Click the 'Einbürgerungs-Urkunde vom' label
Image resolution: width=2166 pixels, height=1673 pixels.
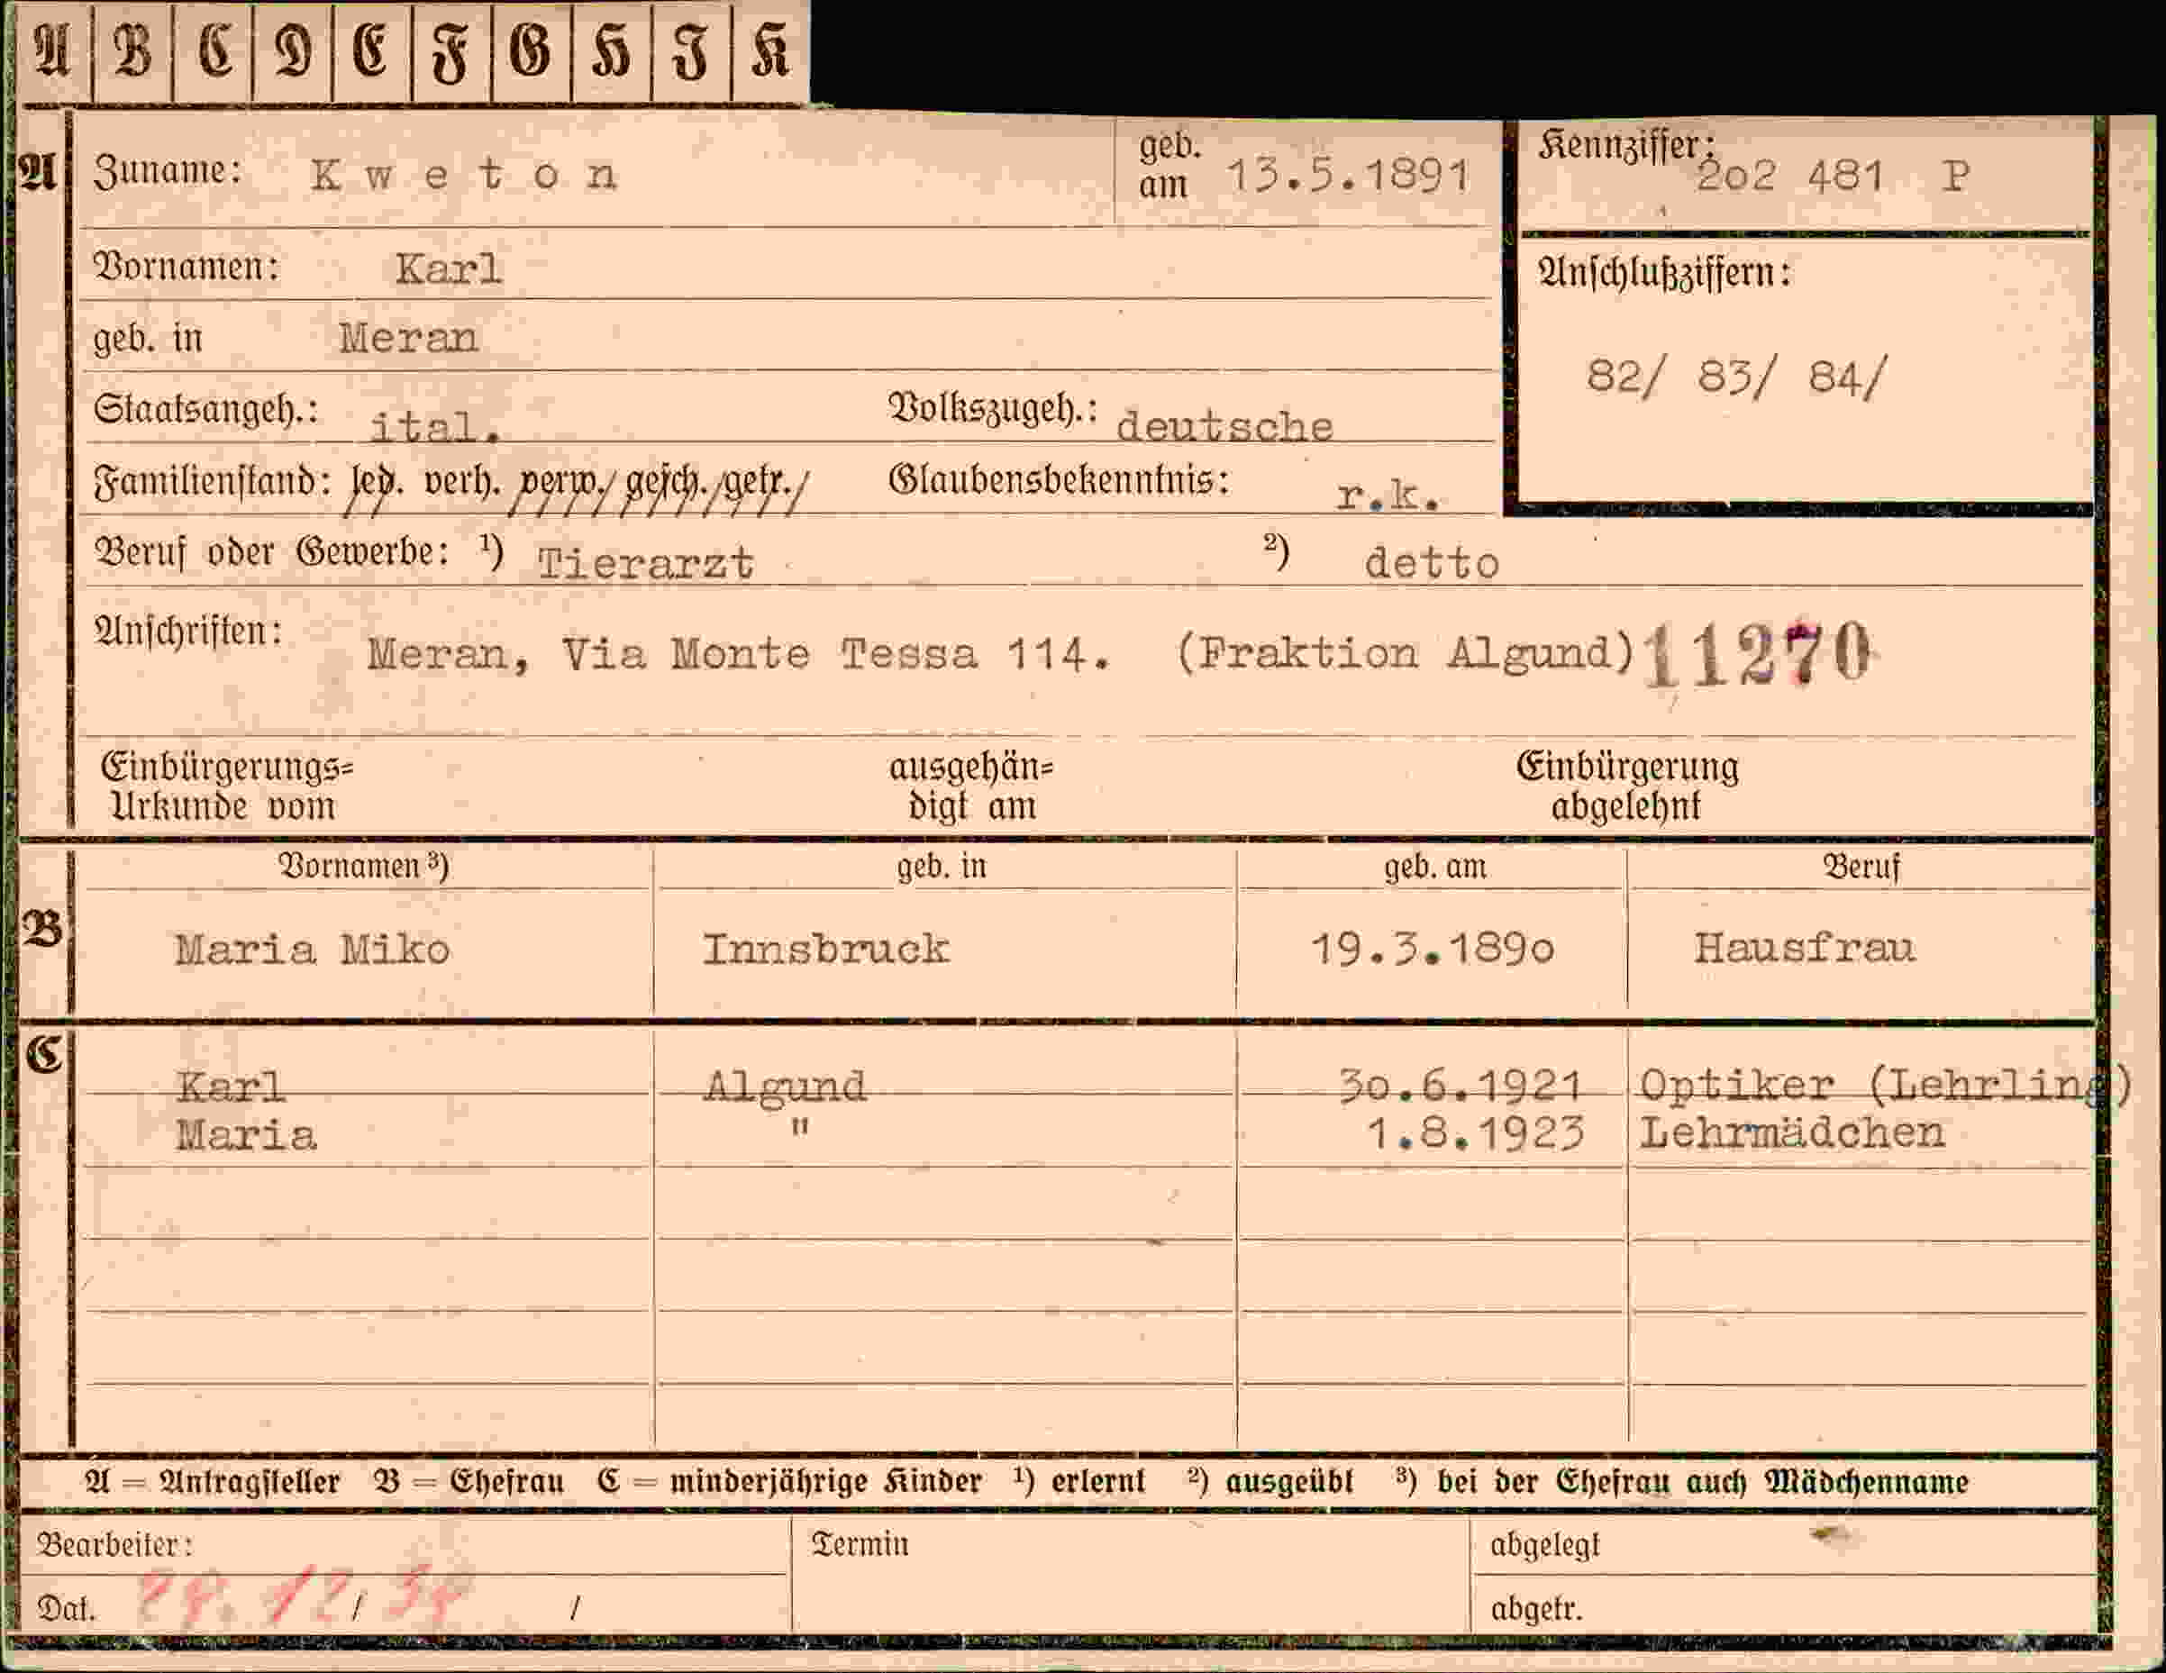[x=226, y=786]
